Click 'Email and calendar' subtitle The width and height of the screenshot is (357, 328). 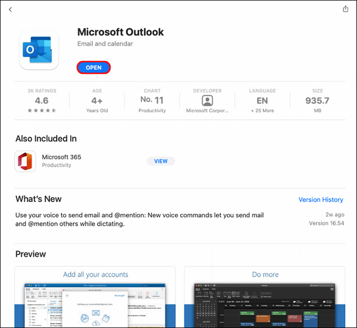click(105, 44)
